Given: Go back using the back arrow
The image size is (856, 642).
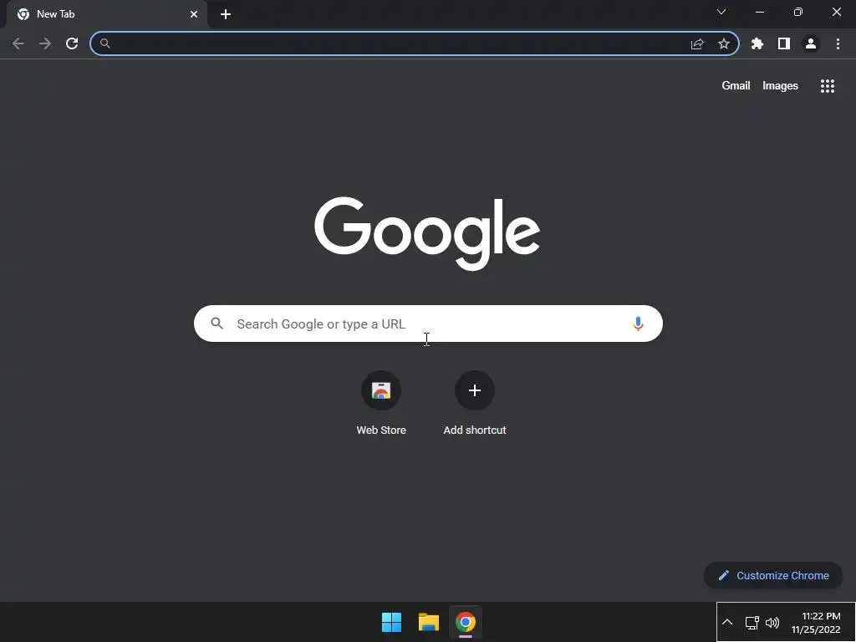Looking at the screenshot, I should pyautogui.click(x=18, y=43).
